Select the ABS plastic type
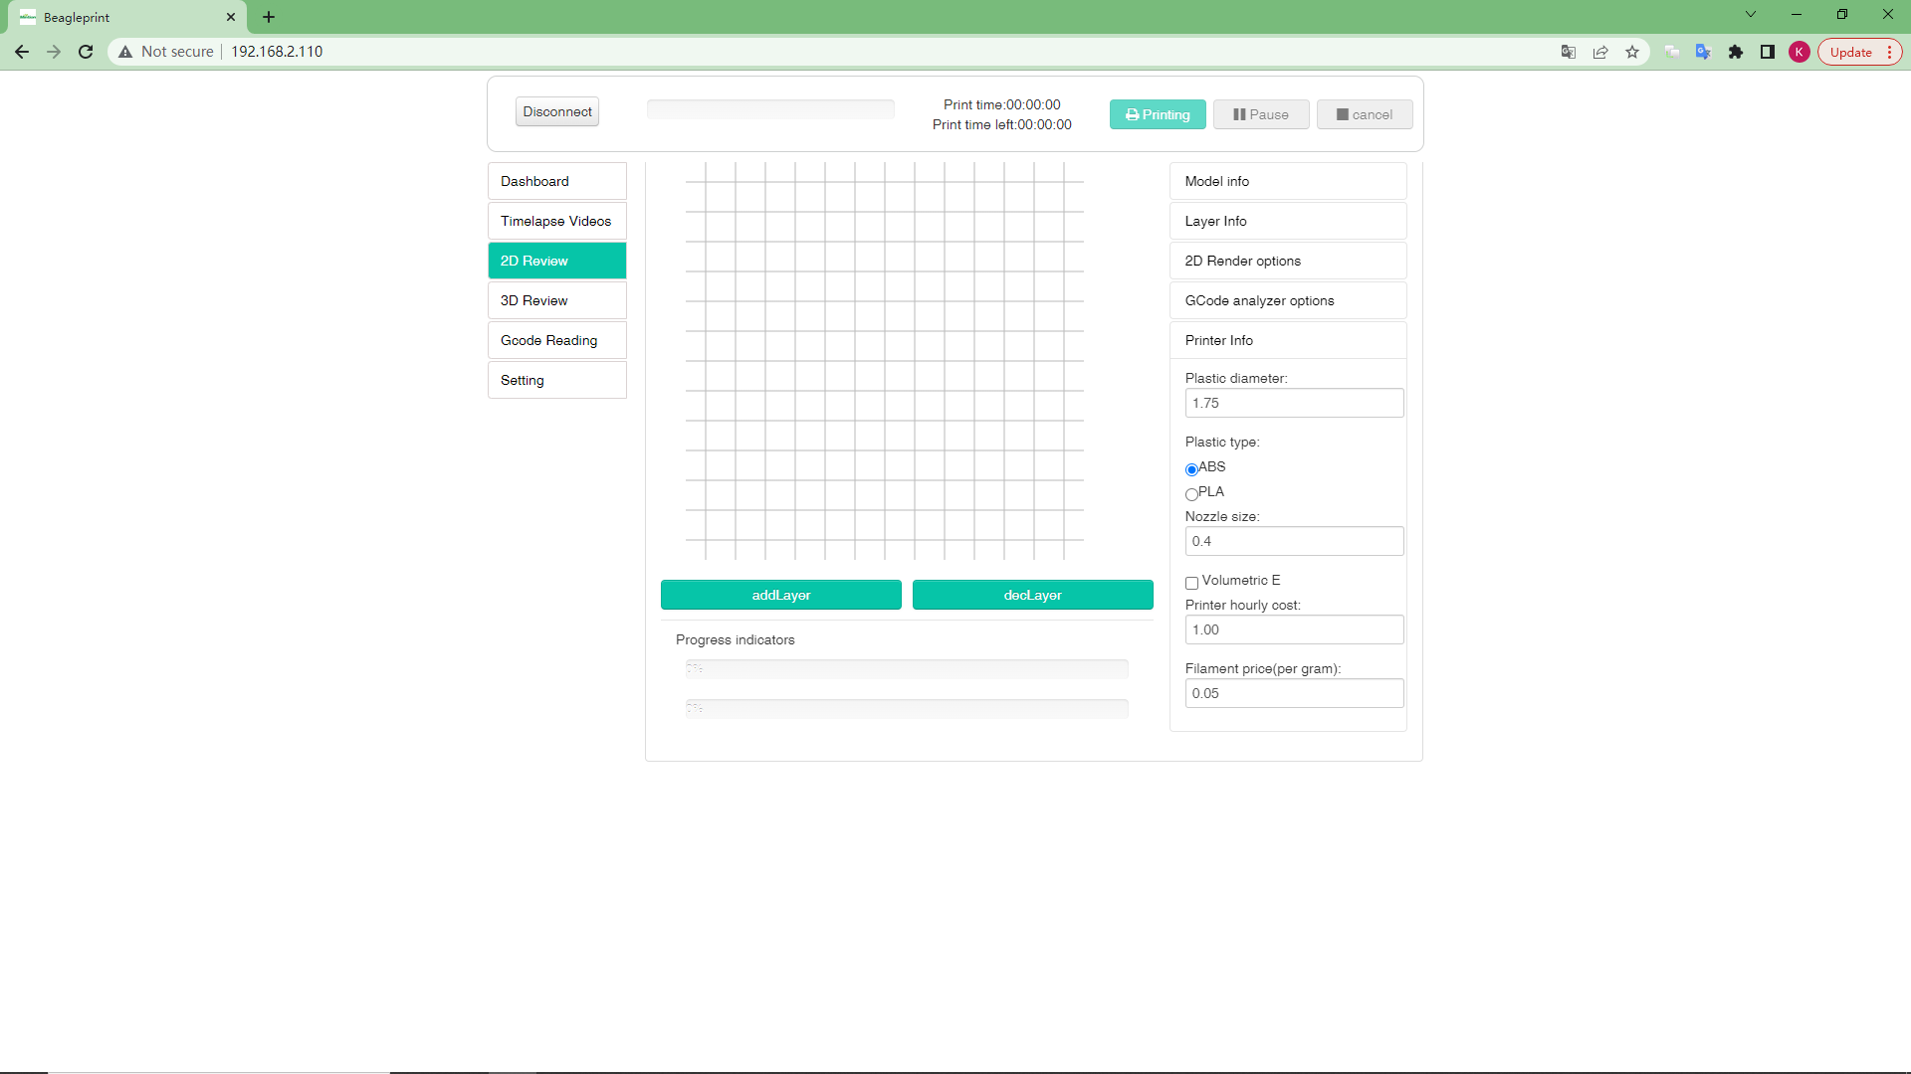 [x=1191, y=469]
